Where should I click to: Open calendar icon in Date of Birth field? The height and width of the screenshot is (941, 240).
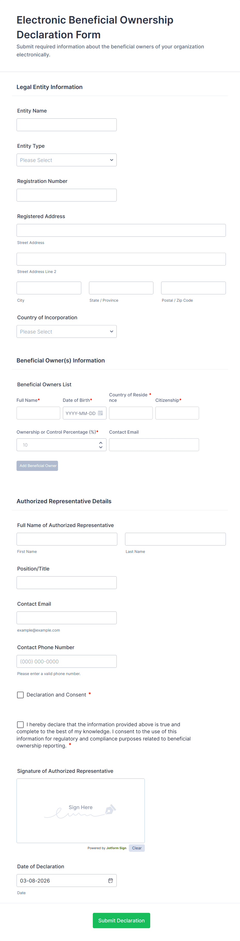[x=100, y=413]
